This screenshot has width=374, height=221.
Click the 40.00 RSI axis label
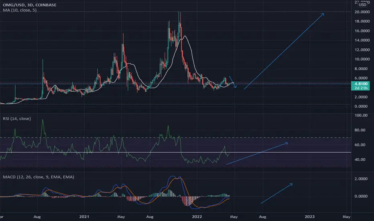(360, 160)
